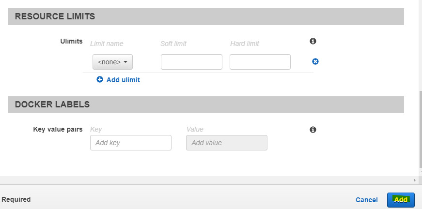Click the vertical scrollbar thumb
The height and width of the screenshot is (209, 422).
tap(421, 129)
